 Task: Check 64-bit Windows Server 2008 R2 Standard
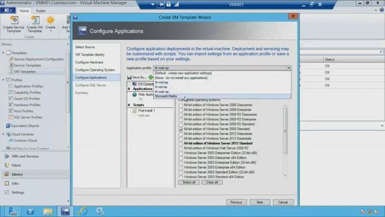click(x=181, y=125)
